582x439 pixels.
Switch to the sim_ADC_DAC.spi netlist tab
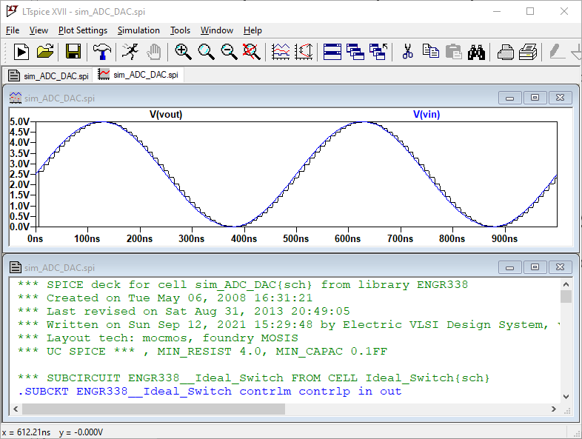[x=48, y=76]
